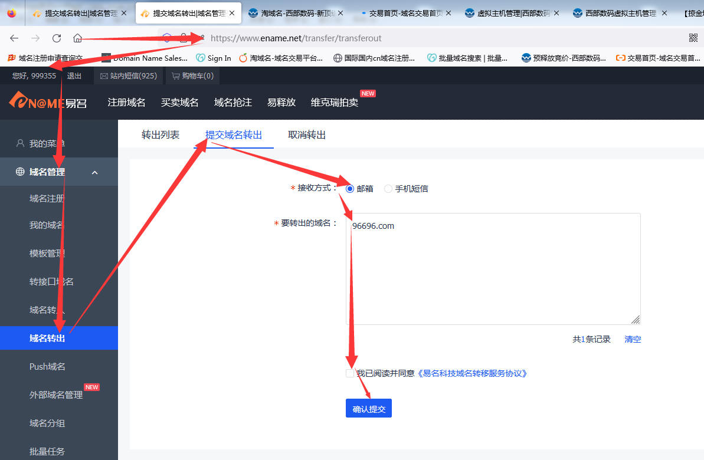704x460 pixels.
Task: Open 外部域名管理 in the sidebar
Action: tap(55, 395)
